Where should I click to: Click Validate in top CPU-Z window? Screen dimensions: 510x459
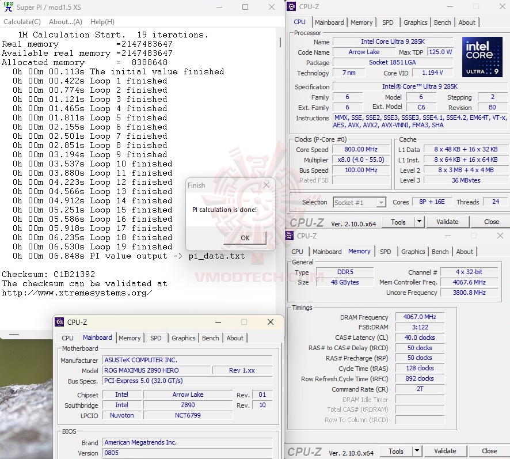pyautogui.click(x=447, y=222)
